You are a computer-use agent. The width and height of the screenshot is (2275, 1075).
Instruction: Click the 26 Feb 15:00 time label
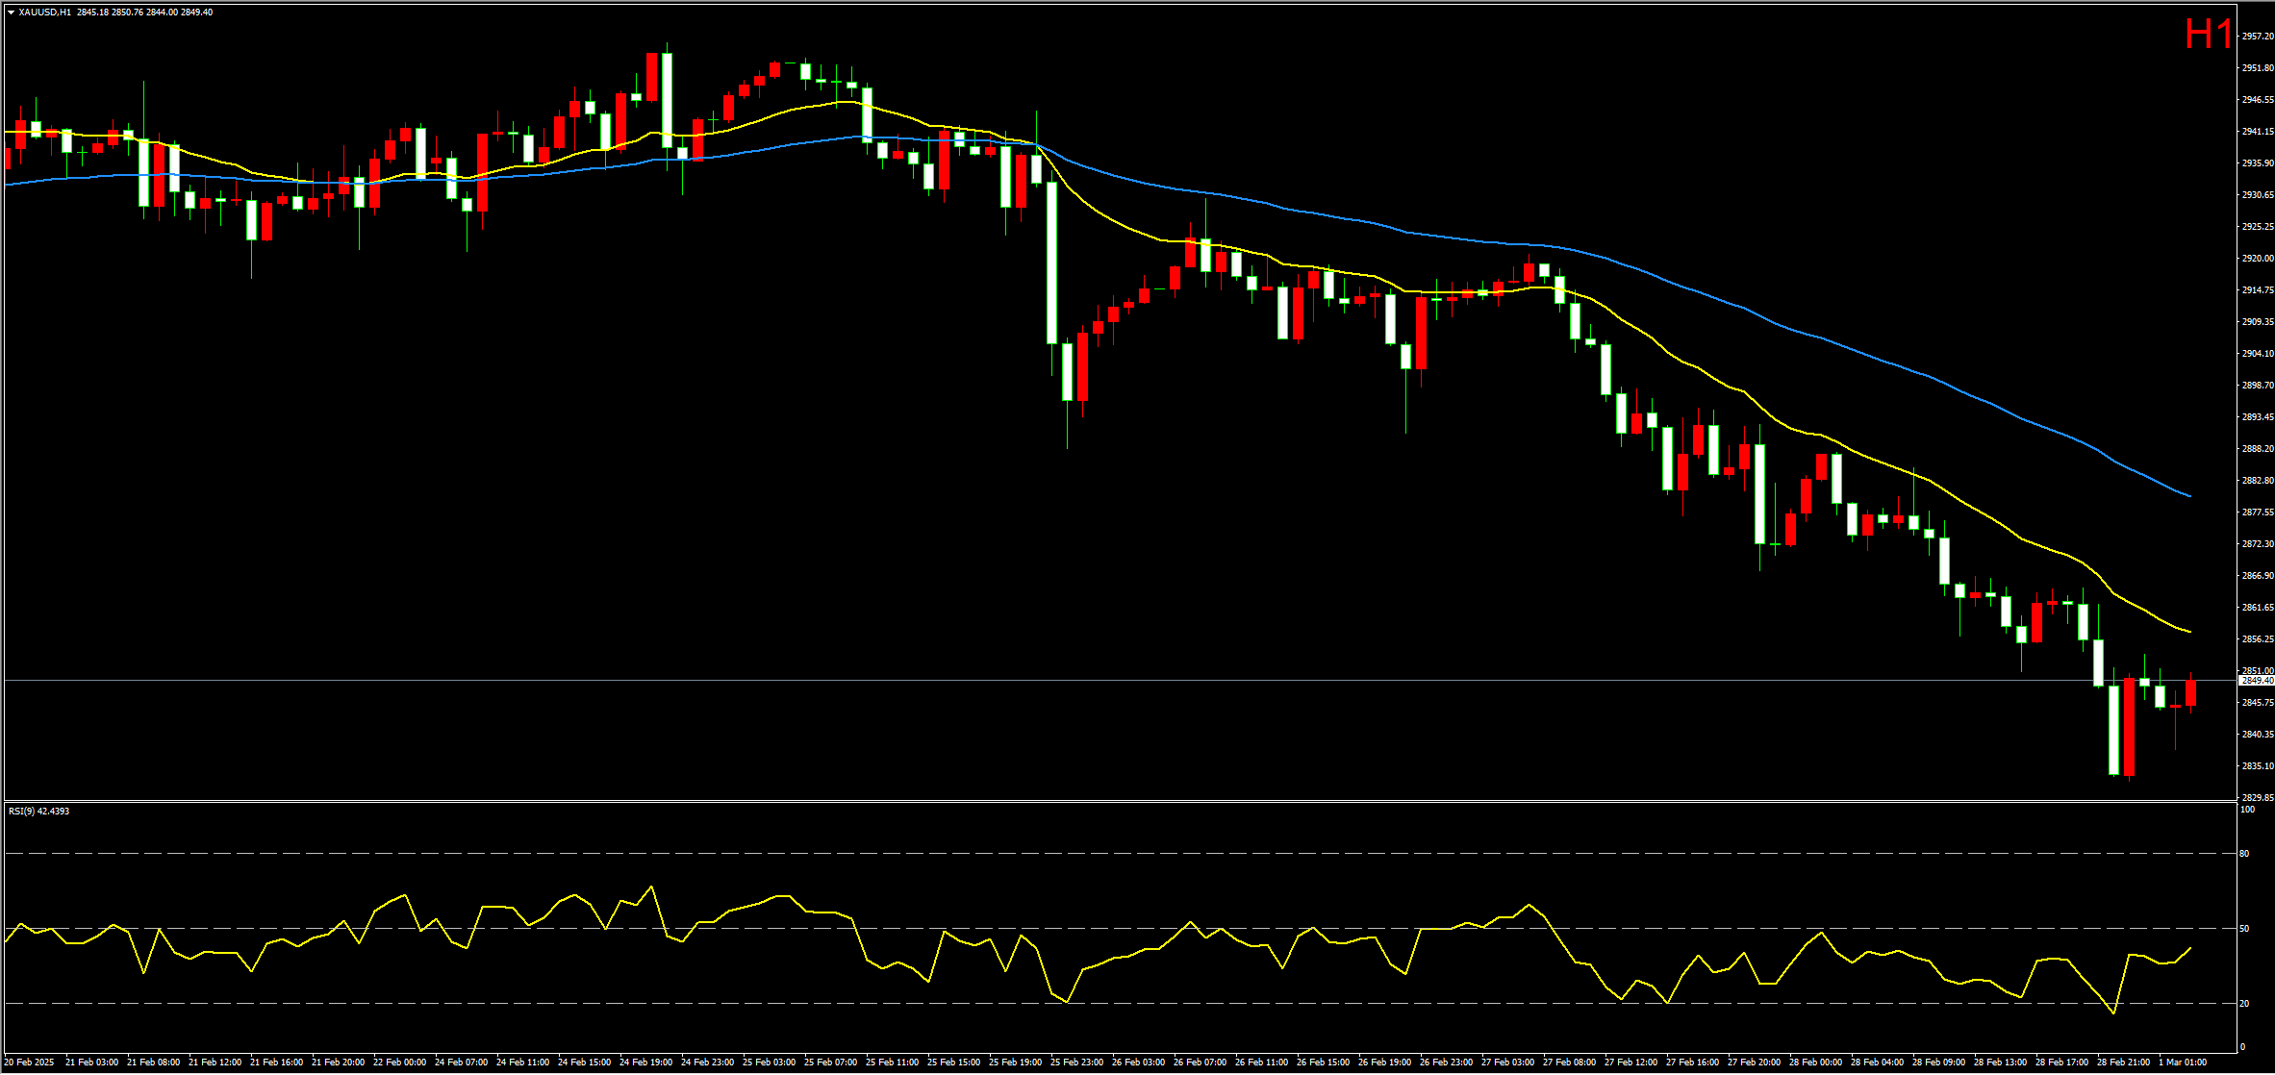click(1324, 1062)
